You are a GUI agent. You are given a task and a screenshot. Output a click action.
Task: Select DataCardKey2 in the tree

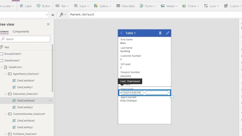[25, 127]
